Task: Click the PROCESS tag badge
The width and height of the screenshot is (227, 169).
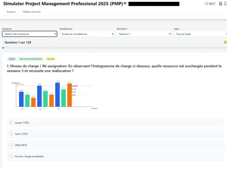Action: (50, 59)
